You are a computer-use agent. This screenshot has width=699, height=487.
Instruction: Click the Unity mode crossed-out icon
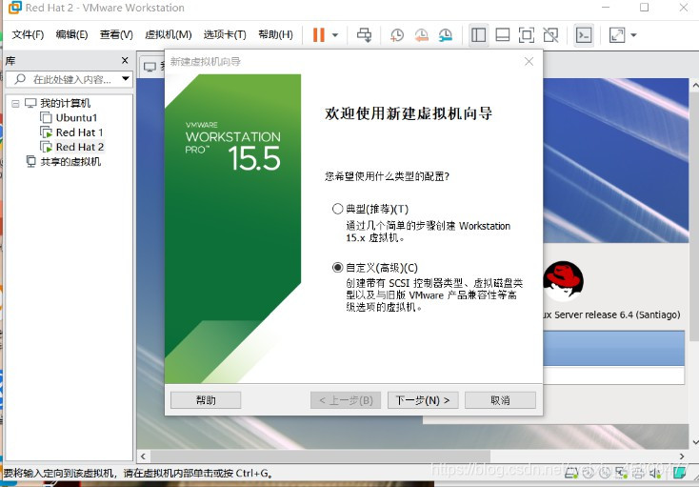point(550,34)
